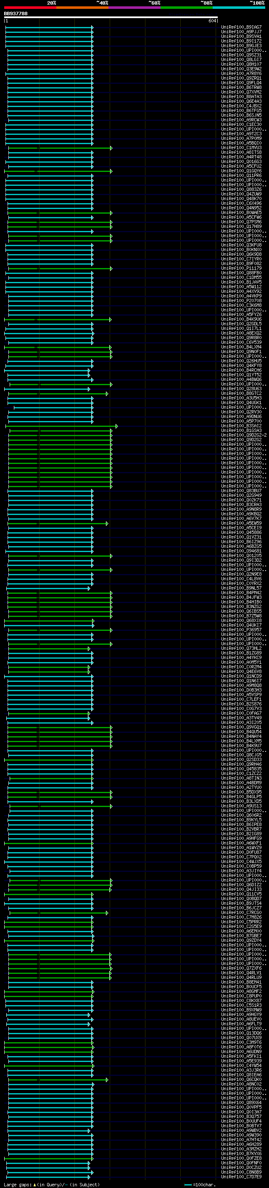Select hit label UniRef100_C1EC30

pyautogui.click(x=241, y=124)
